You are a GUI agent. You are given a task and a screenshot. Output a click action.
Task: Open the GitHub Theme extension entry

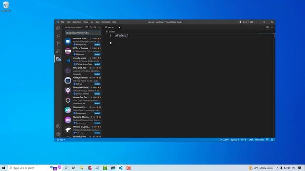pyautogui.click(x=82, y=81)
